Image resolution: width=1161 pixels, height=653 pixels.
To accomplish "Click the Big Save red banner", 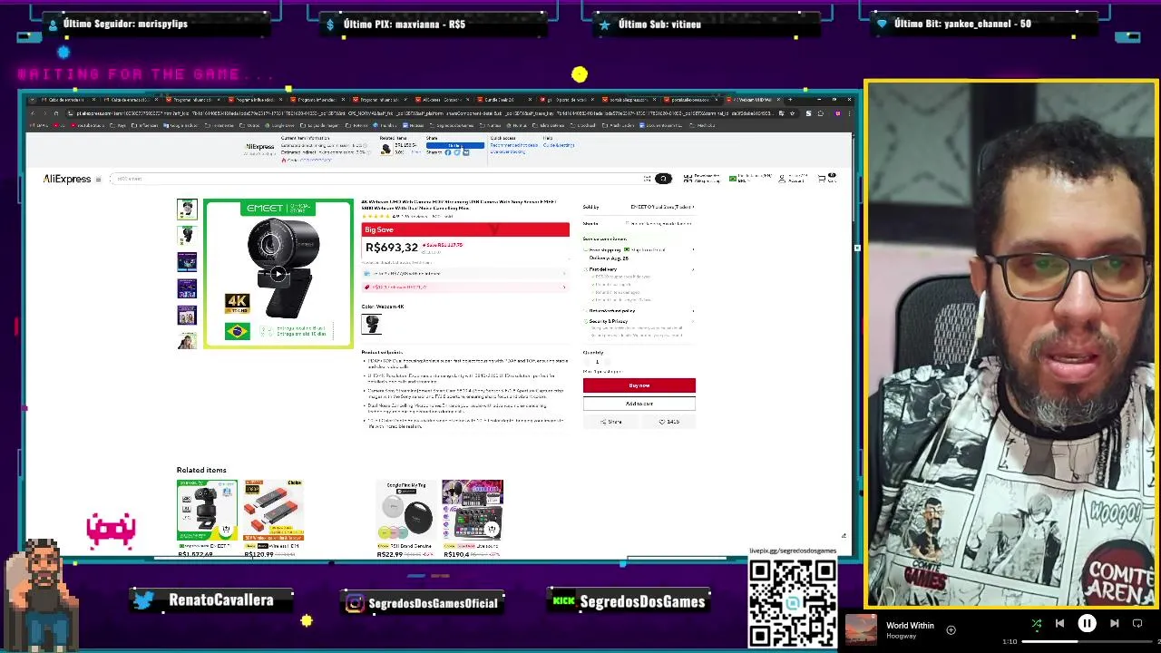I will [465, 230].
